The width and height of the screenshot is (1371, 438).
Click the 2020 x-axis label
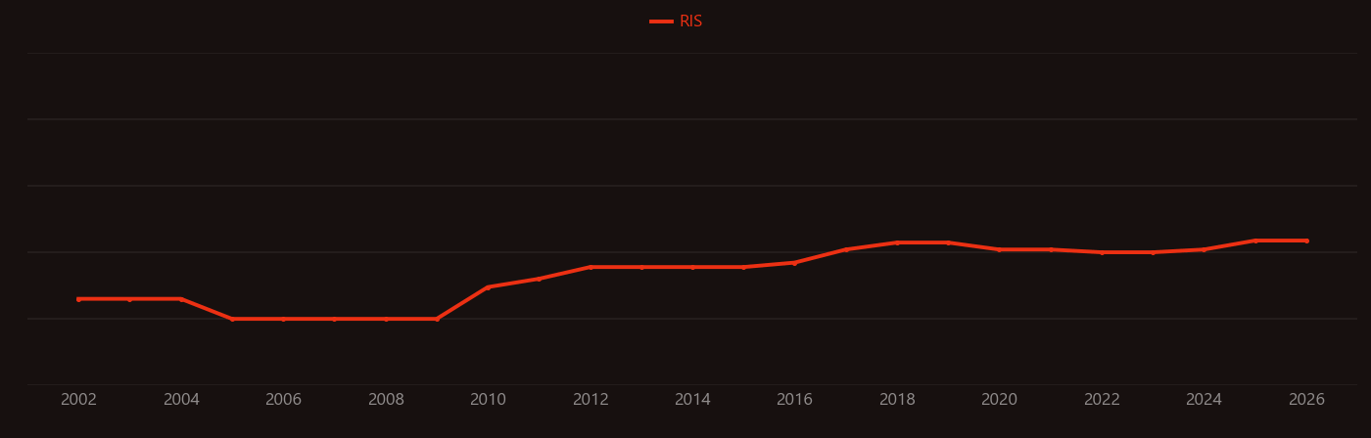(x=1000, y=400)
